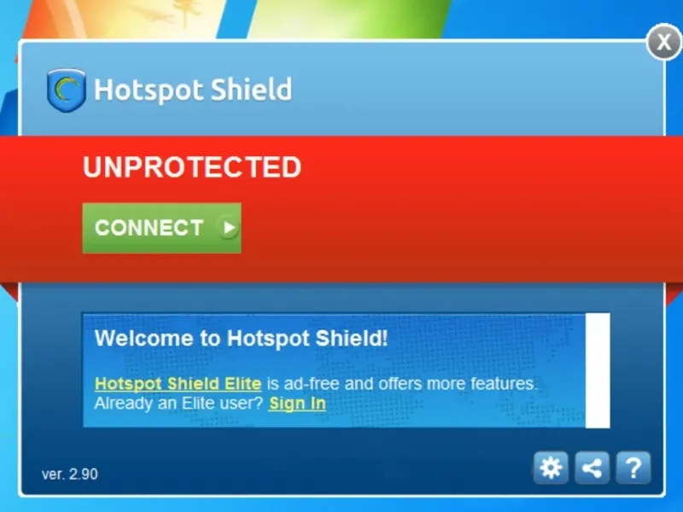Open help with the question mark icon
Image resolution: width=683 pixels, height=512 pixels.
click(x=633, y=468)
